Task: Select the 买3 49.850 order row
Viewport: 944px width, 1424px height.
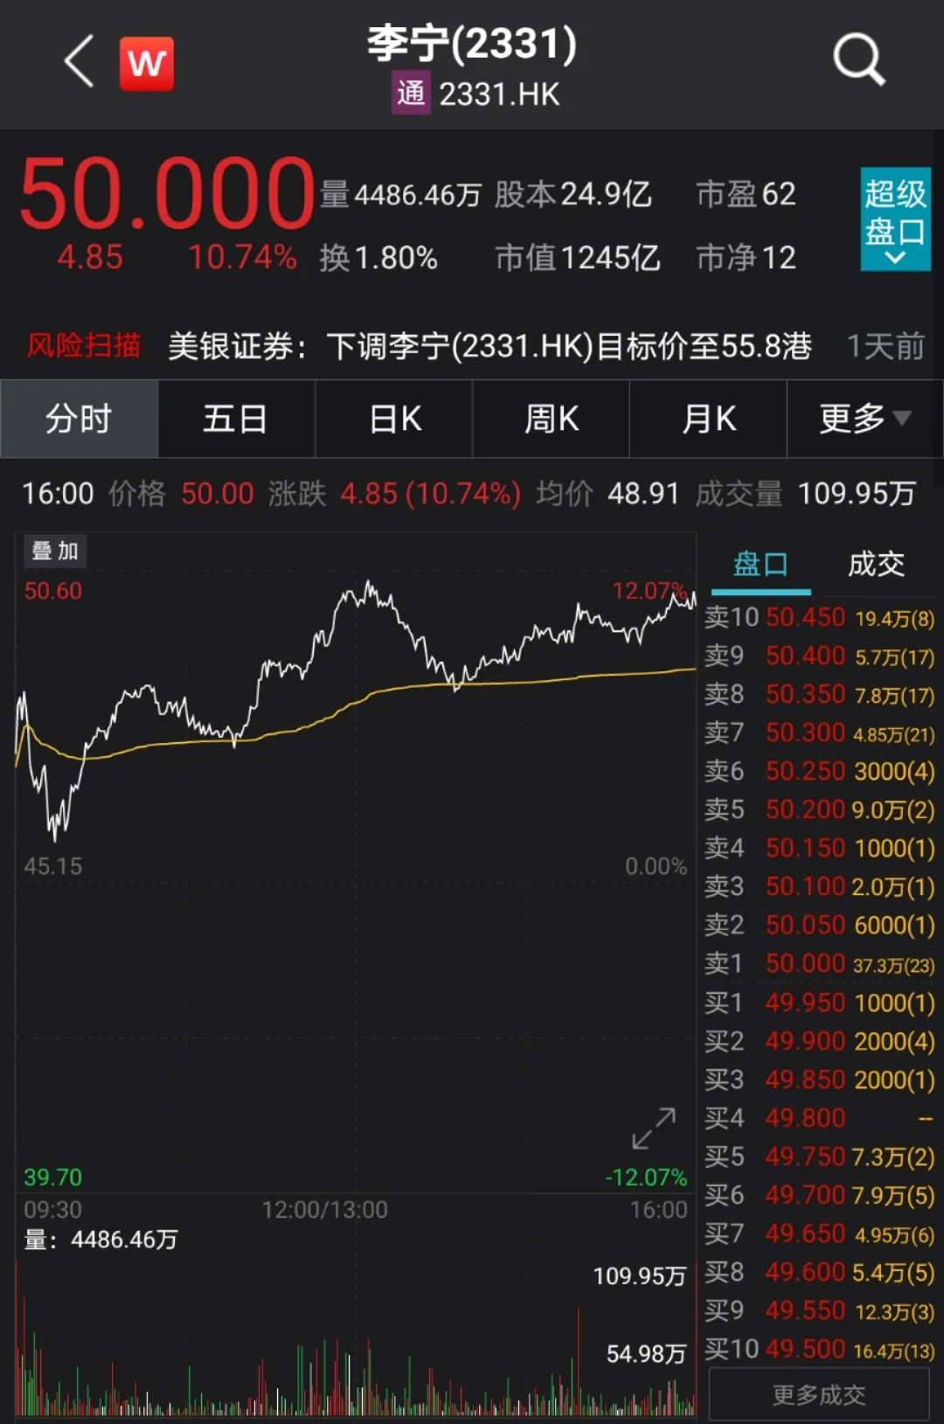Action: (820, 1080)
